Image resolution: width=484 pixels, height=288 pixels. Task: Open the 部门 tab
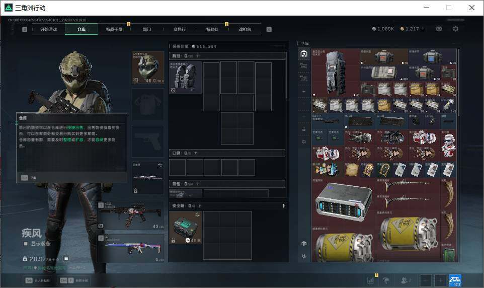coord(147,29)
